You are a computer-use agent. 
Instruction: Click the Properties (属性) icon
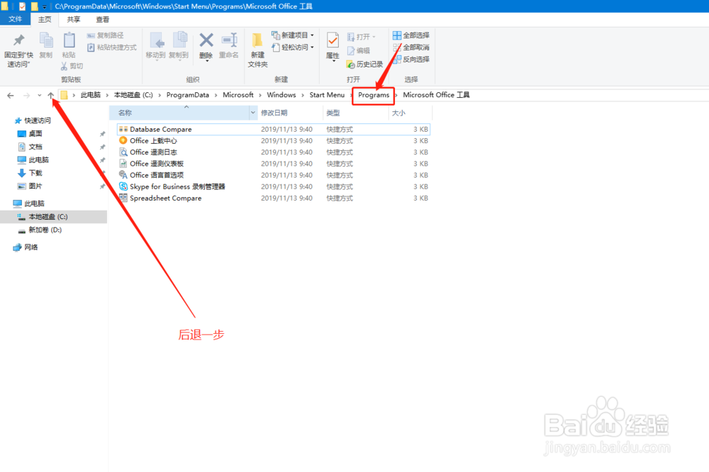tap(333, 40)
